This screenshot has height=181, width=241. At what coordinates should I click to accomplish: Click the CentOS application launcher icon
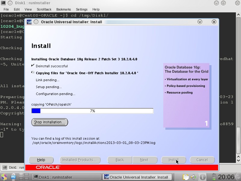coord(4,177)
